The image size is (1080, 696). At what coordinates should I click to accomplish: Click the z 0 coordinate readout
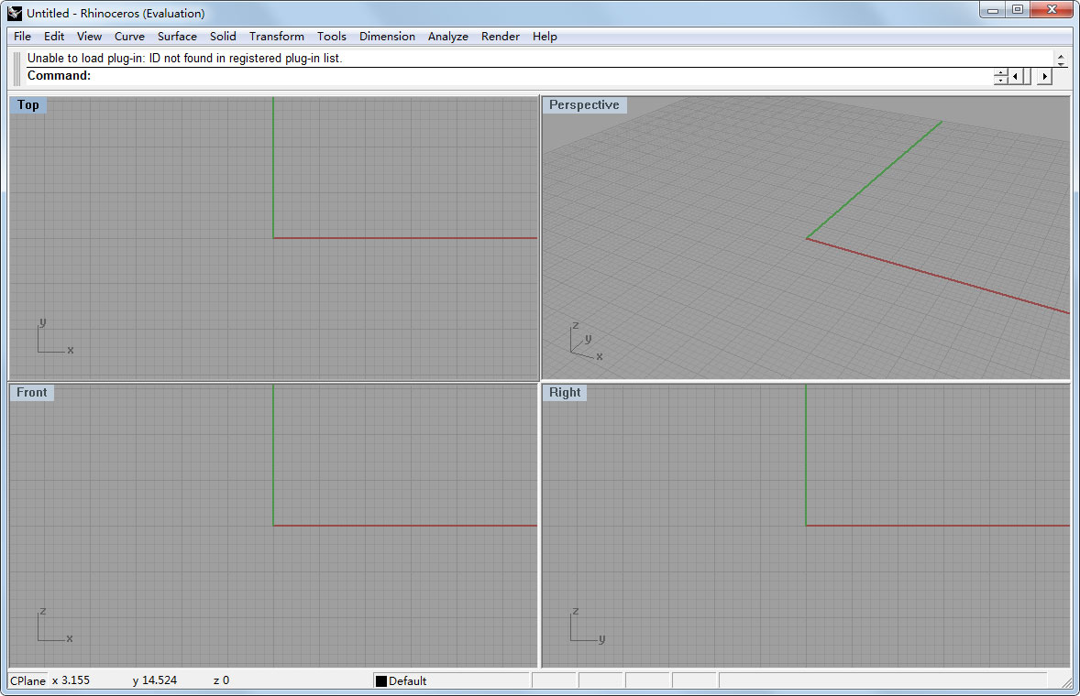(221, 680)
